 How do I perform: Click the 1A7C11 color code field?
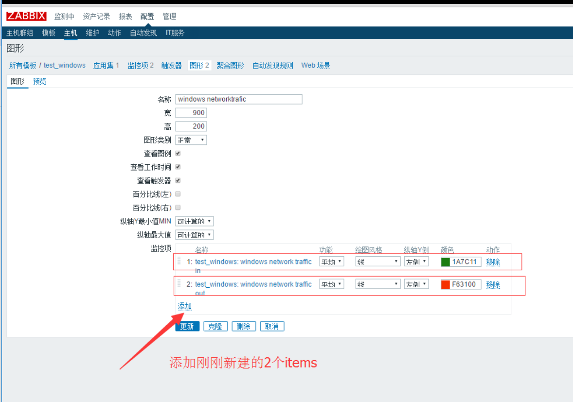point(465,262)
